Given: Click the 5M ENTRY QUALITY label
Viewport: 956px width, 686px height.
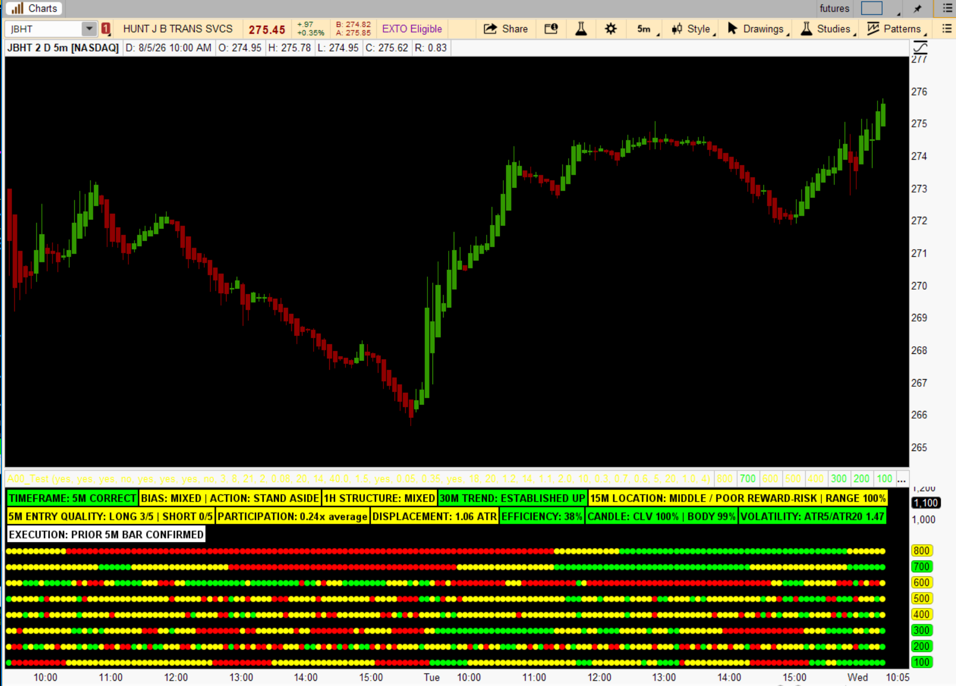Looking at the screenshot, I should pyautogui.click(x=111, y=517).
